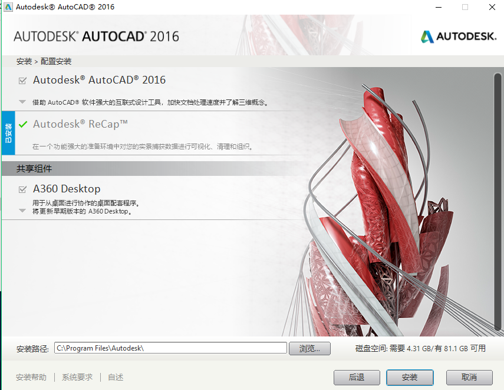
Task: Click the Autodesk AutoCAD 2016 product title
Action: click(99, 80)
